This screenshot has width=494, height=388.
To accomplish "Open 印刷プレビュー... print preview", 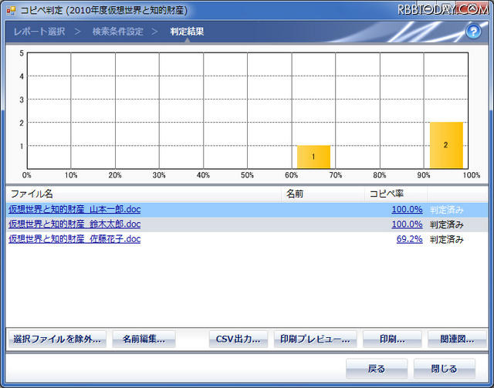I will pyautogui.click(x=316, y=339).
